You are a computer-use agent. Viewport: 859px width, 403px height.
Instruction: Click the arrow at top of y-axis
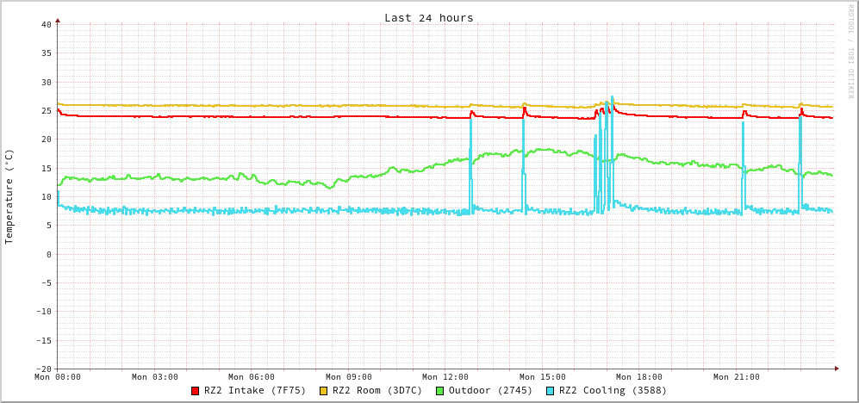click(58, 20)
